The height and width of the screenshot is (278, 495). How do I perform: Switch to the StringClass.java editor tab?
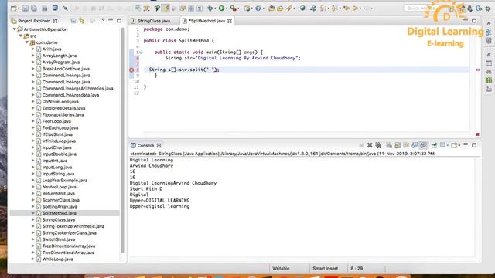click(x=153, y=21)
